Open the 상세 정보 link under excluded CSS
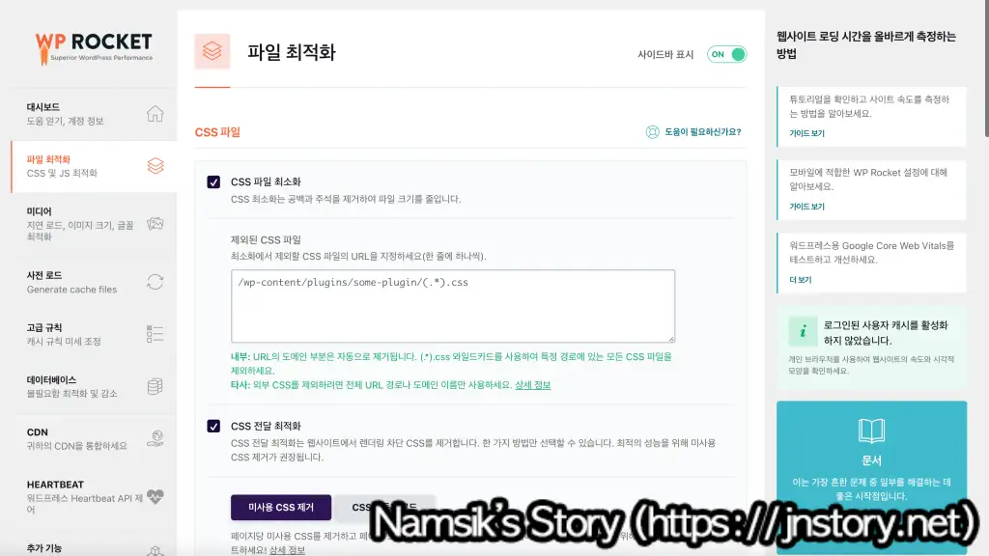Screen dimensions: 989x556 tap(532, 385)
